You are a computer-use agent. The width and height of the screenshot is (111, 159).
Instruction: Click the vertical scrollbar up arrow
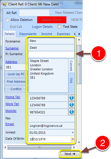79,40
